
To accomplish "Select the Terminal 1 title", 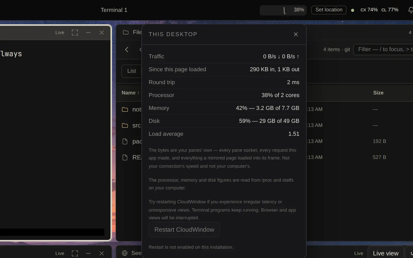I will 114,10.
